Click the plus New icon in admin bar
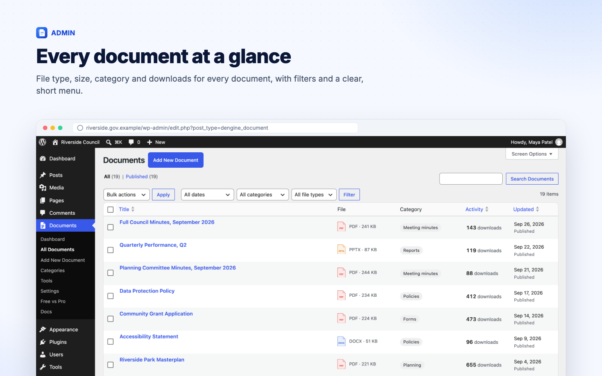The width and height of the screenshot is (602, 376). 150,142
